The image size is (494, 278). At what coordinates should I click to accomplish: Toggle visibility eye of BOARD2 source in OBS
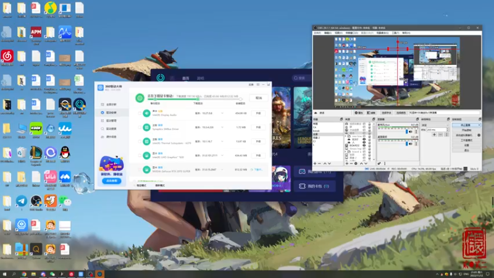(364, 145)
